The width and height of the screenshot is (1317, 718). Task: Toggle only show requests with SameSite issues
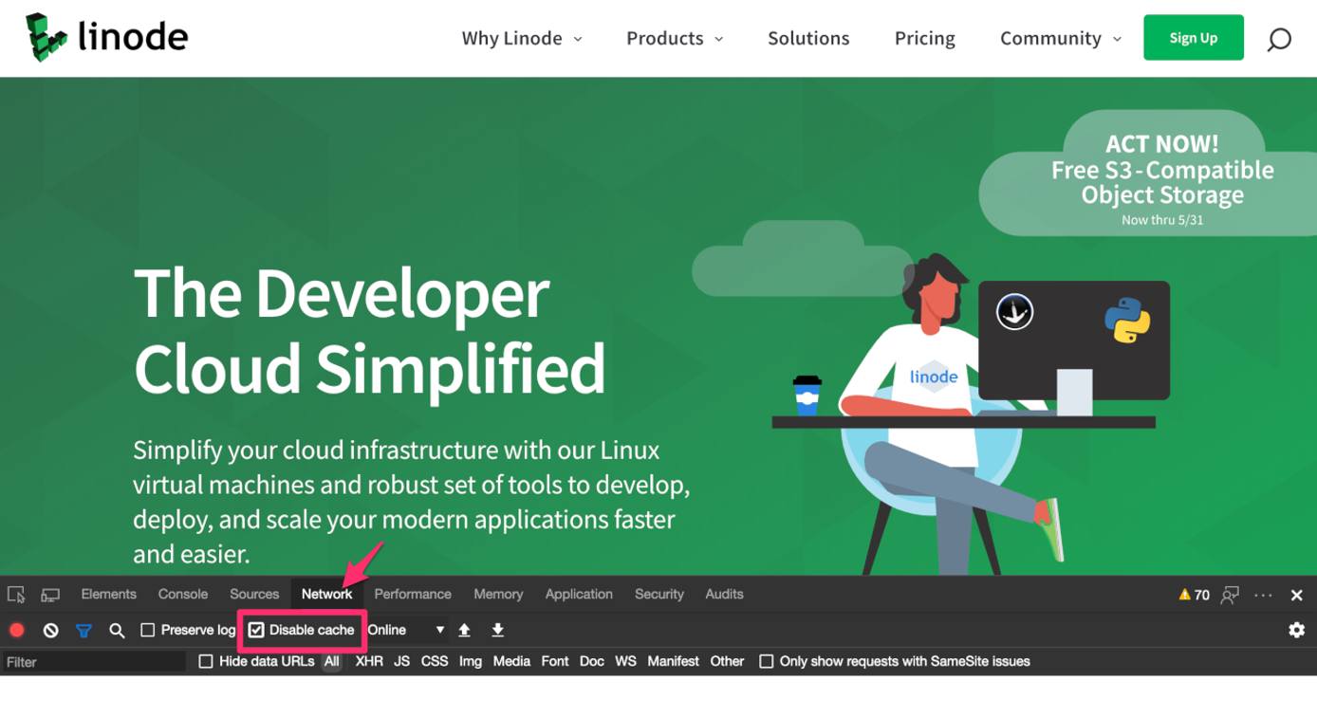(x=766, y=661)
